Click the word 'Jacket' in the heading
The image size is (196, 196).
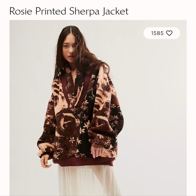[x=115, y=11]
